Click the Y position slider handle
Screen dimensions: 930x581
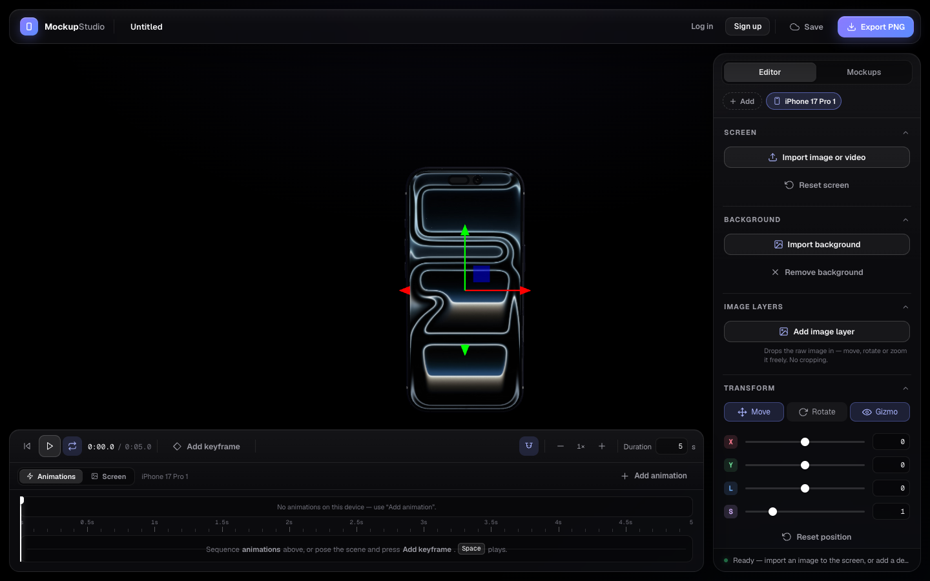pos(805,465)
